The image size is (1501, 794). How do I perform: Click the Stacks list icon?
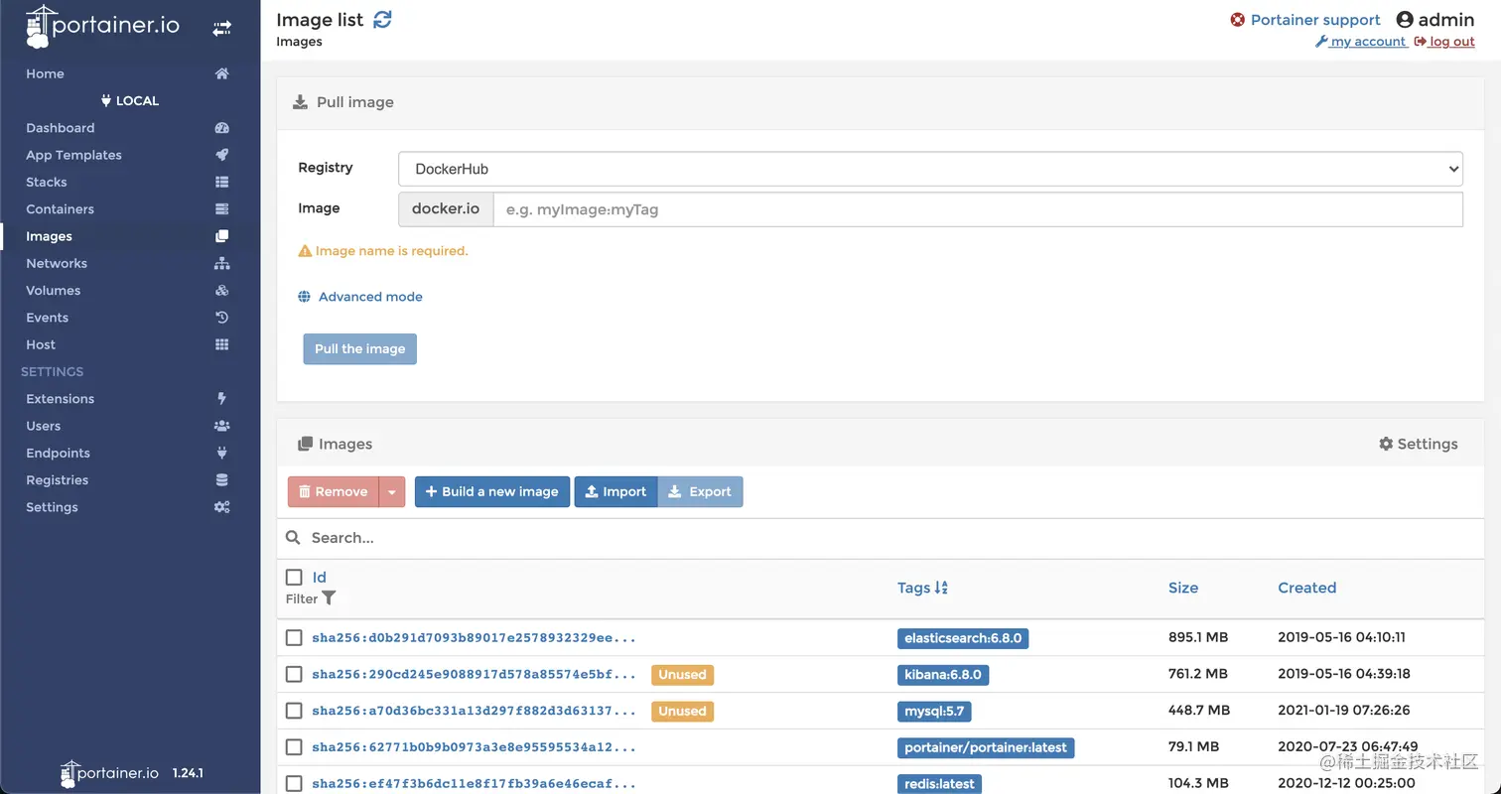[222, 182]
